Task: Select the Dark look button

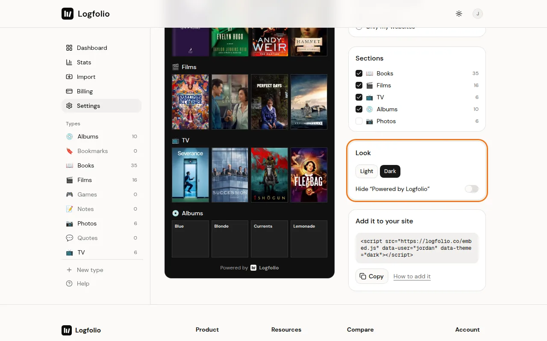Action: tap(390, 171)
